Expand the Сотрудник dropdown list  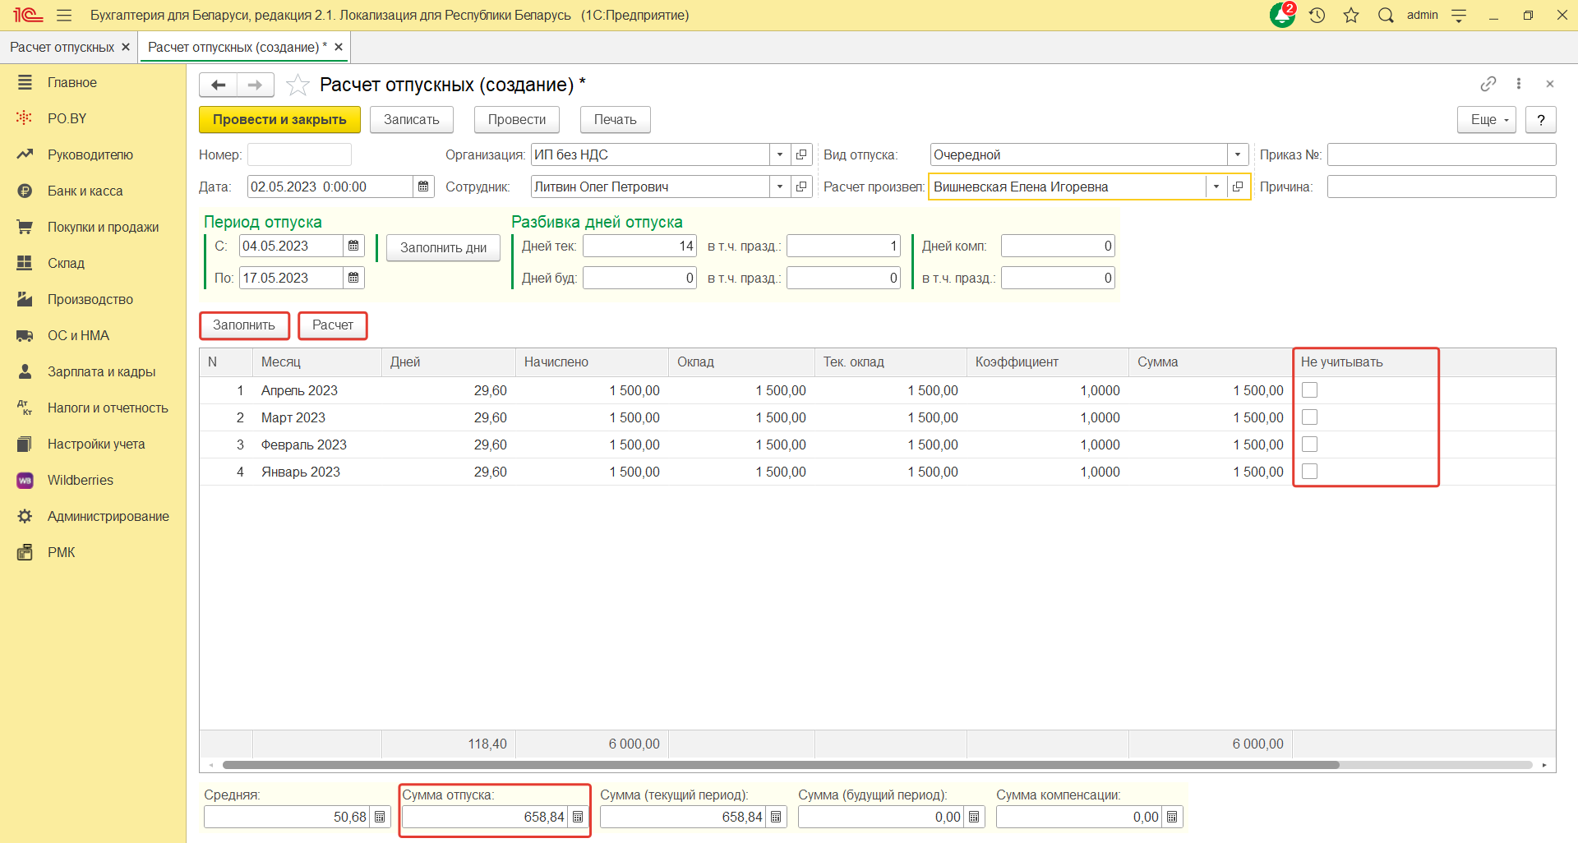(x=780, y=187)
